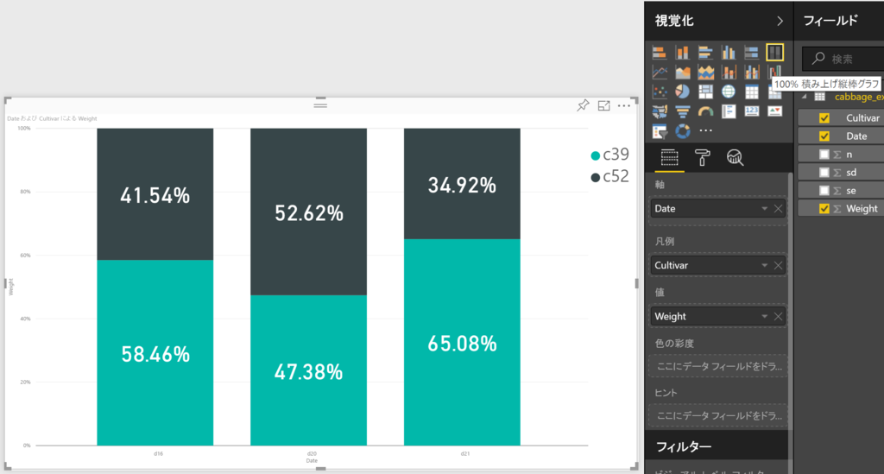Choose the pie chart visual
The width and height of the screenshot is (884, 474).
(682, 92)
